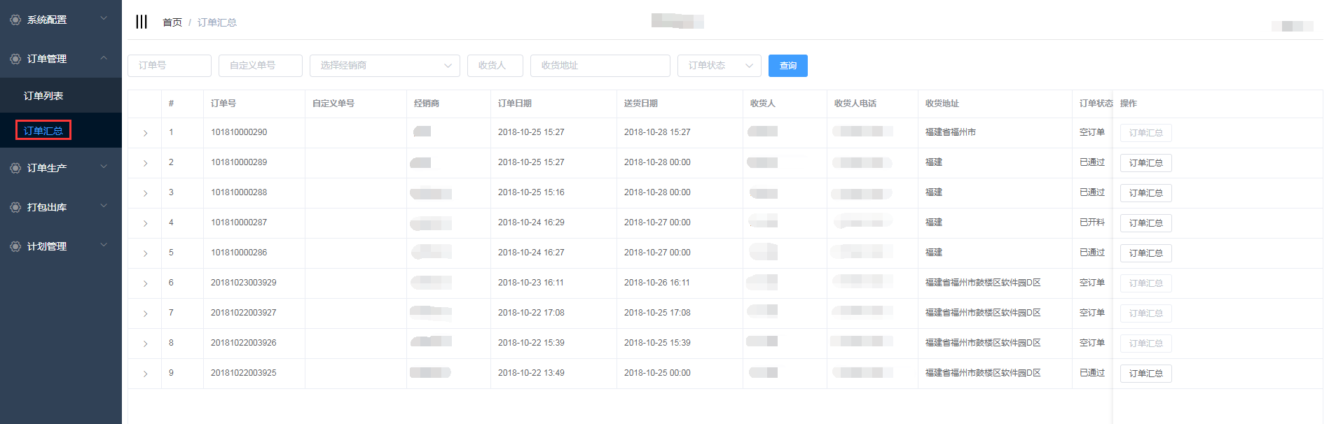Click the gear icon beside 系统配置
Image resolution: width=1329 pixels, height=424 pixels.
[x=15, y=20]
